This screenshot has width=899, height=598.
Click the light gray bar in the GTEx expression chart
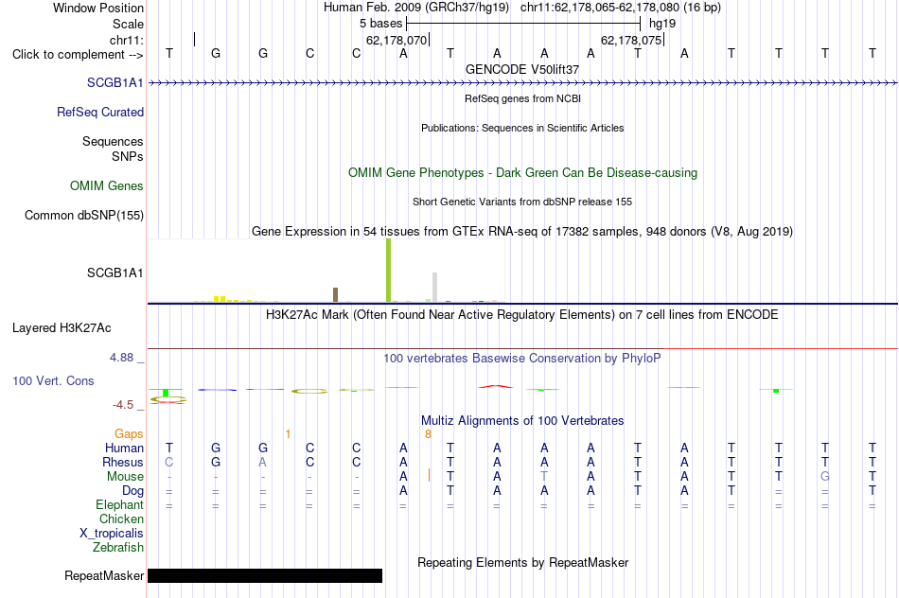click(434, 288)
